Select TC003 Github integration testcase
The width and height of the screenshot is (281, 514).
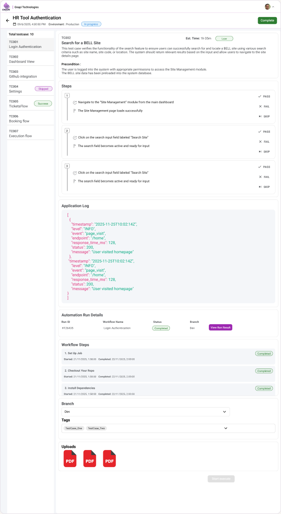coord(31,74)
